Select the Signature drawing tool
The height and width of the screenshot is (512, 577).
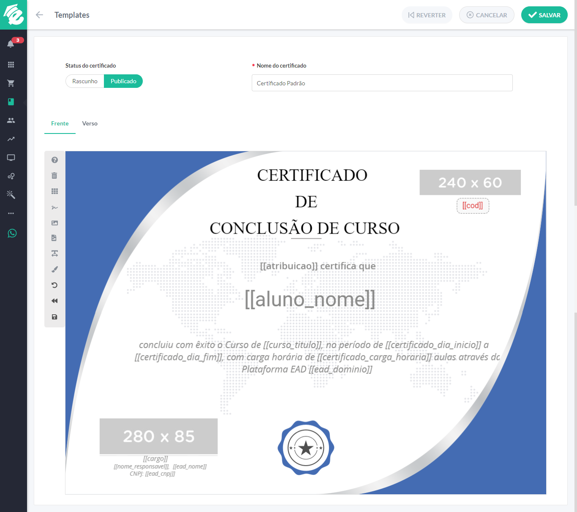coord(54,207)
